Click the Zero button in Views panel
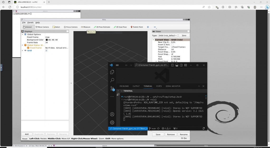 (184, 35)
